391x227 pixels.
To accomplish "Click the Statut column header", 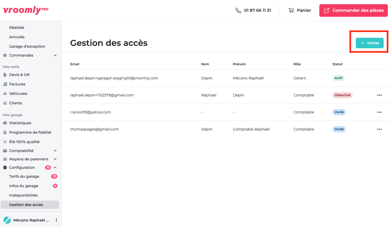I will click(337, 64).
